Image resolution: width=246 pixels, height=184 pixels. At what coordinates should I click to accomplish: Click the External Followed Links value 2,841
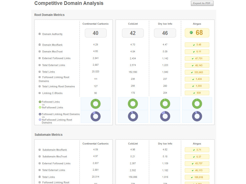coord(96,58)
